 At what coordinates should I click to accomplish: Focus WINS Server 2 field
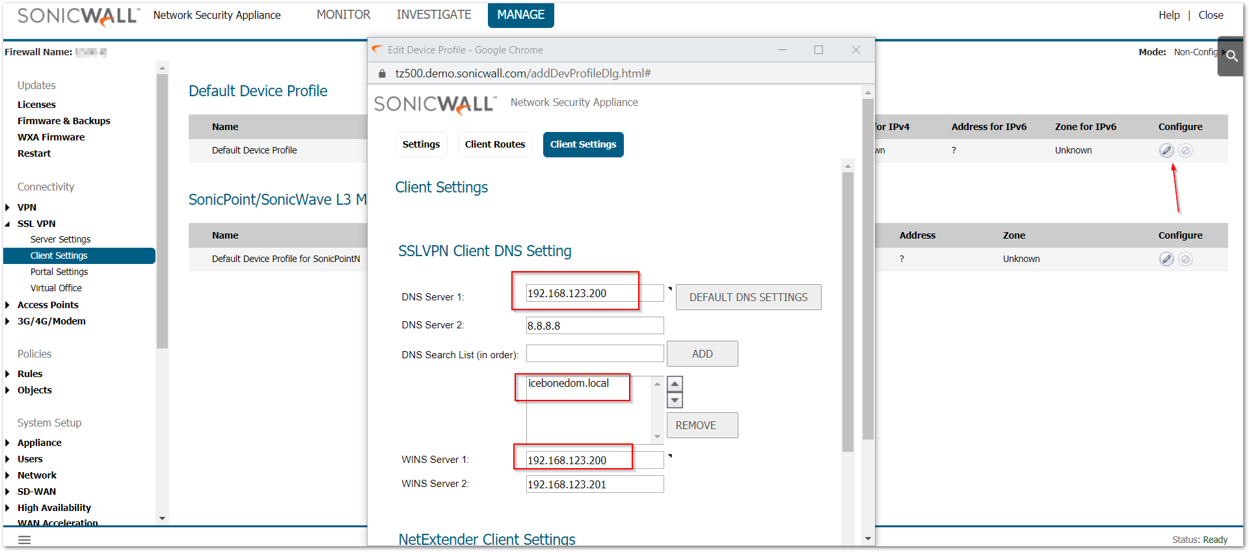(x=595, y=484)
